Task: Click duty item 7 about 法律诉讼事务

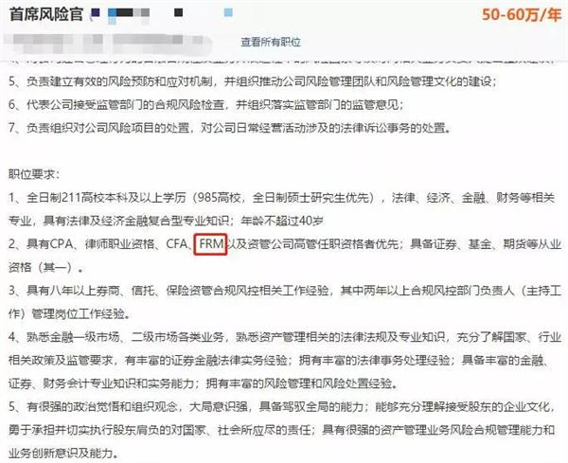Action: [230, 128]
